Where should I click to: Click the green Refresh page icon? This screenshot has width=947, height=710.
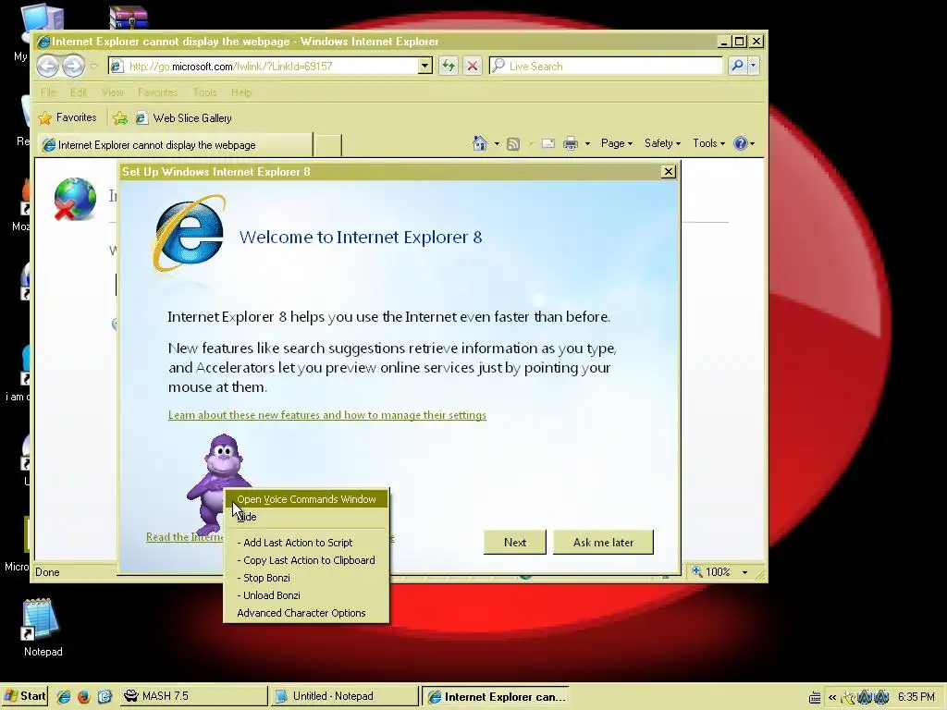pos(449,66)
